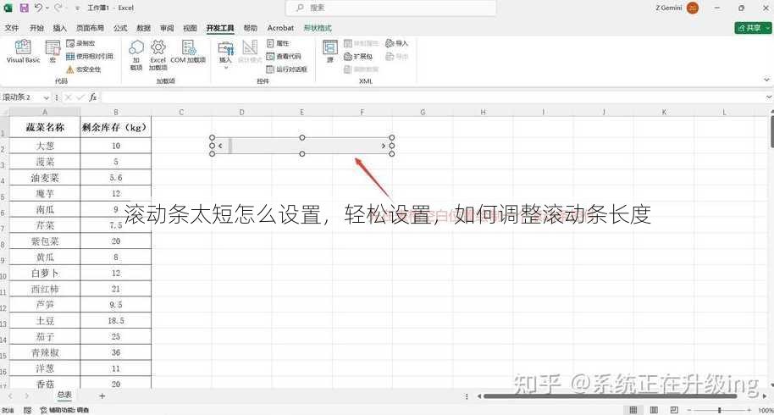Start 录制宏 record macro
This screenshot has height=415, width=774.
81,43
